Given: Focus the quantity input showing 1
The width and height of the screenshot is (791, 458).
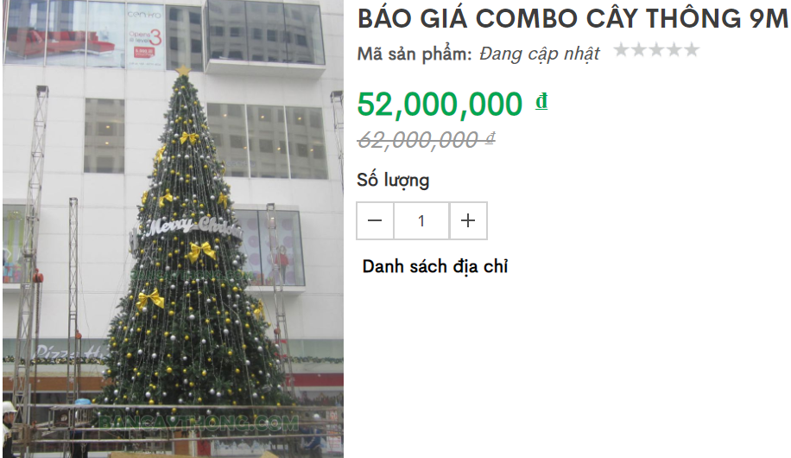Looking at the screenshot, I should coord(421,220).
